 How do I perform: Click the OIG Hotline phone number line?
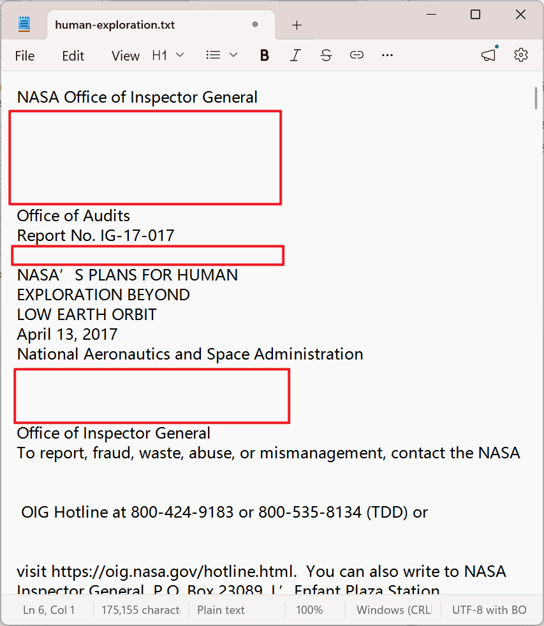pyautogui.click(x=224, y=513)
